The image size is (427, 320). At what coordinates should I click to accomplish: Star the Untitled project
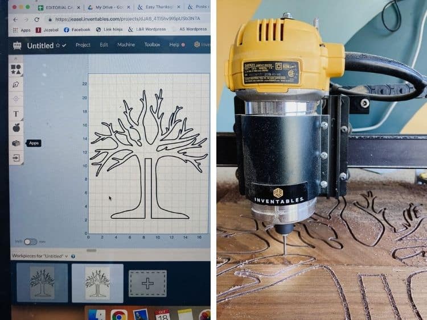(x=58, y=45)
